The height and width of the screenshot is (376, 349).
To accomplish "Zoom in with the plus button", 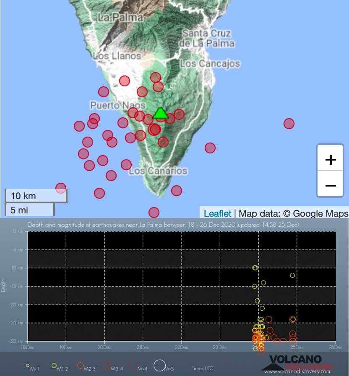I will 331,159.
